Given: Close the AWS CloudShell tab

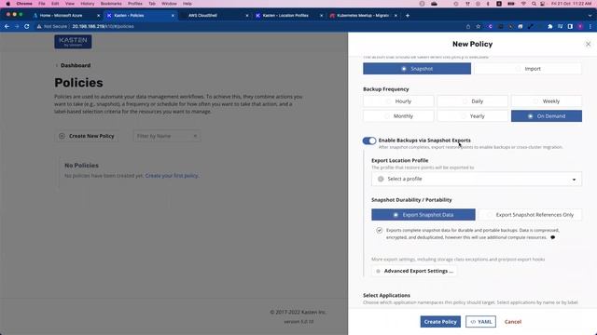Looking at the screenshot, I should click(246, 16).
